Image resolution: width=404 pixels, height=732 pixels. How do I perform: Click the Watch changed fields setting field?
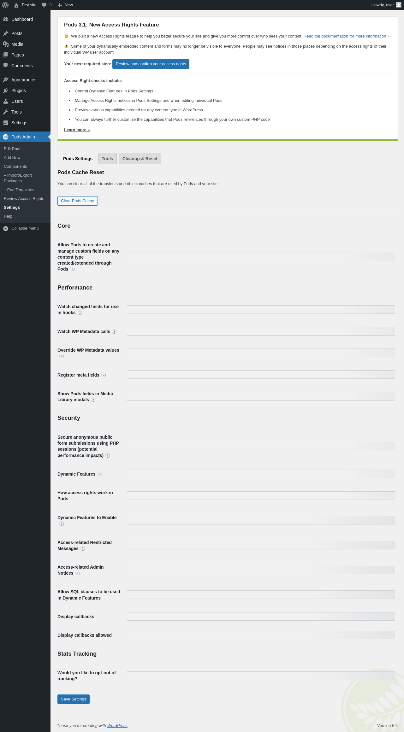click(x=261, y=309)
